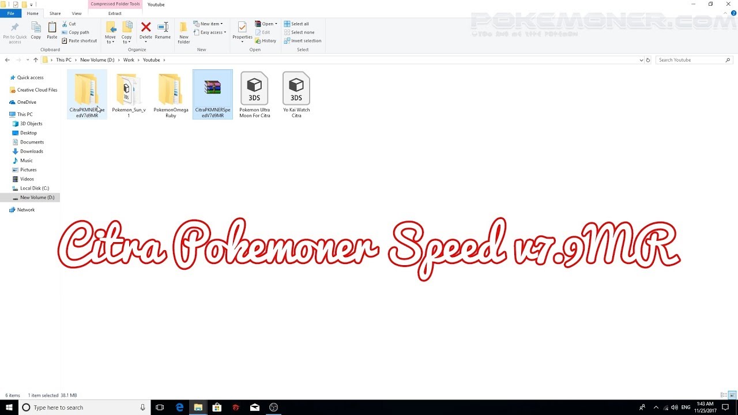738x415 pixels.
Task: Create a New folder
Action: [x=183, y=33]
